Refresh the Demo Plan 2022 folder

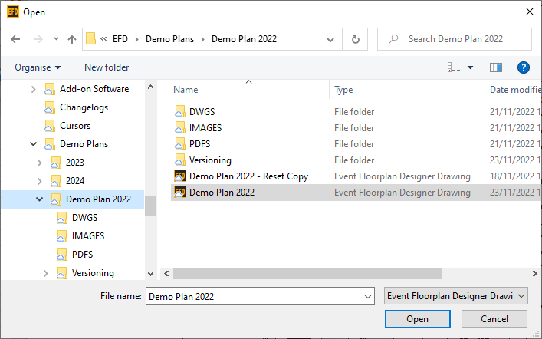point(355,39)
